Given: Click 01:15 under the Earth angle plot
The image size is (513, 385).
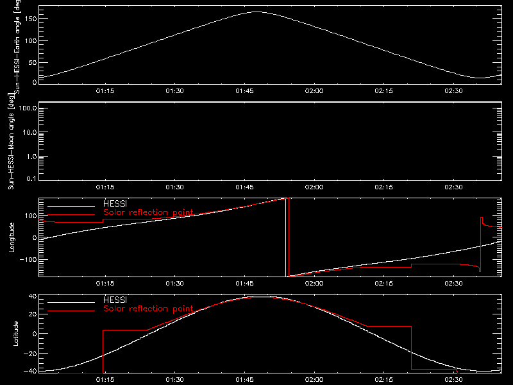Looking at the screenshot, I should (105, 91).
